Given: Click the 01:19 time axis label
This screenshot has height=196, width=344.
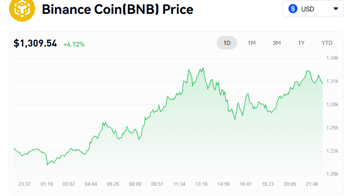Looking at the screenshot, I should [47, 184].
